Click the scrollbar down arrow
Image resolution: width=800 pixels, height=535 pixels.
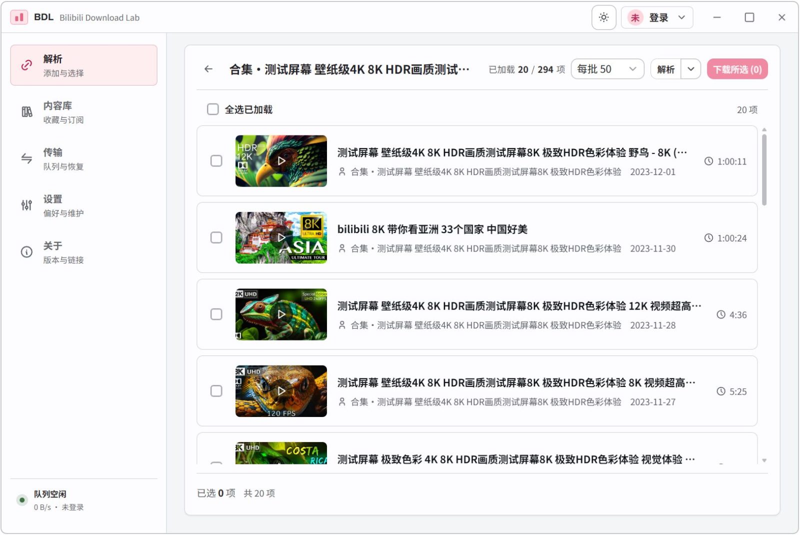click(x=764, y=460)
